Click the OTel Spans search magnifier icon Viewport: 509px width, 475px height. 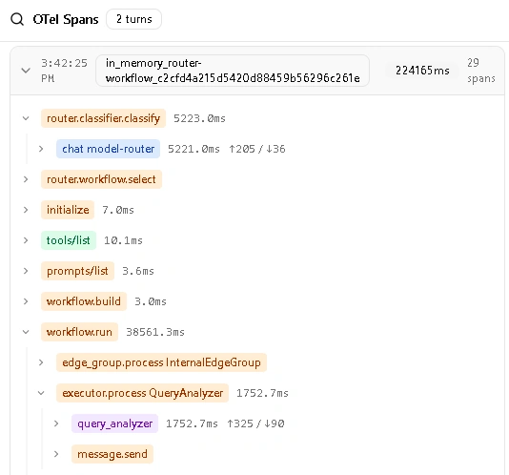click(x=17, y=19)
